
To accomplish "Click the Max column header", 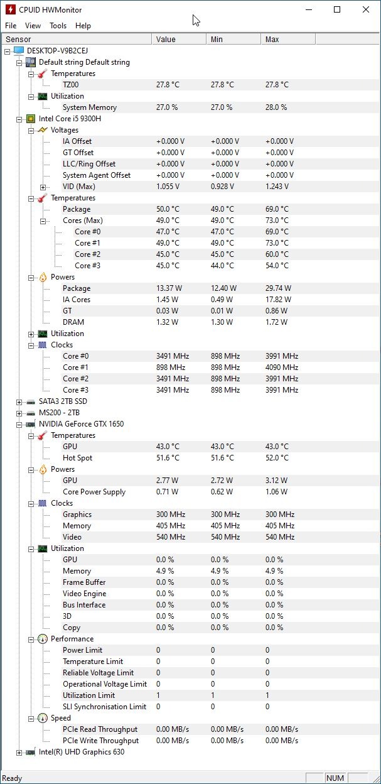I will 287,39.
